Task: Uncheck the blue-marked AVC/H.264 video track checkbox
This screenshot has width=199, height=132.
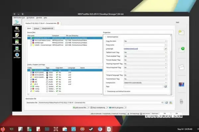Action: coord(31,73)
